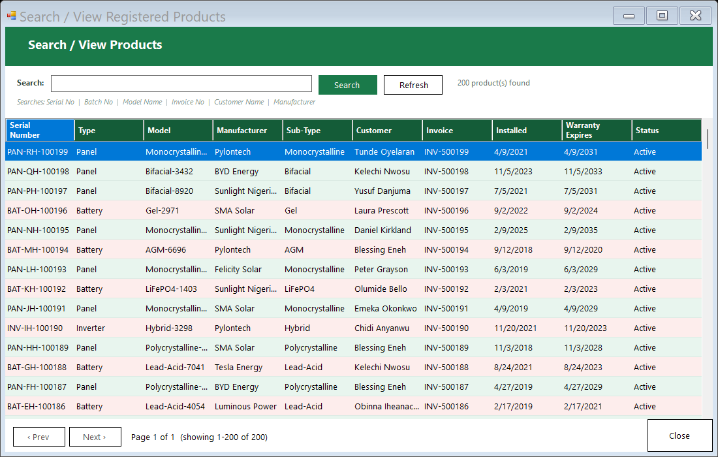The width and height of the screenshot is (718, 457).
Task: Click model Bifacial-3432
Action: pyautogui.click(x=170, y=171)
